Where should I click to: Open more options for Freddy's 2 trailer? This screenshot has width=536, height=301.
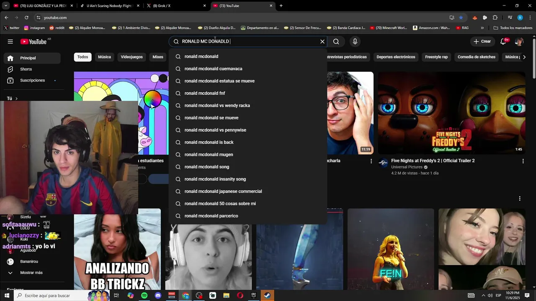[x=523, y=161]
